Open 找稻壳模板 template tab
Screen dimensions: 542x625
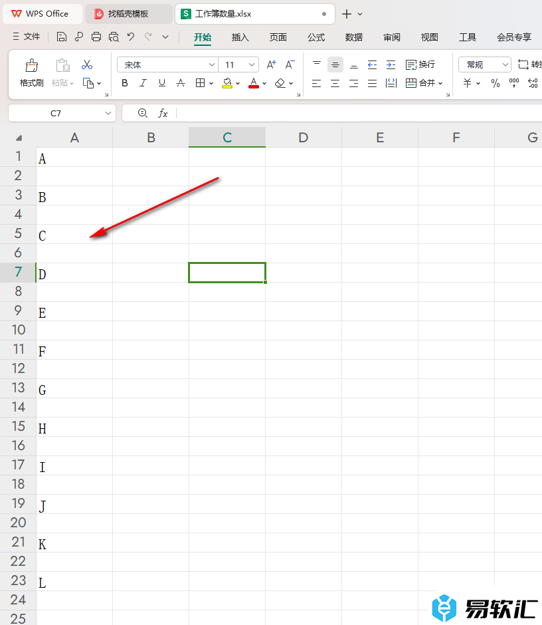129,14
